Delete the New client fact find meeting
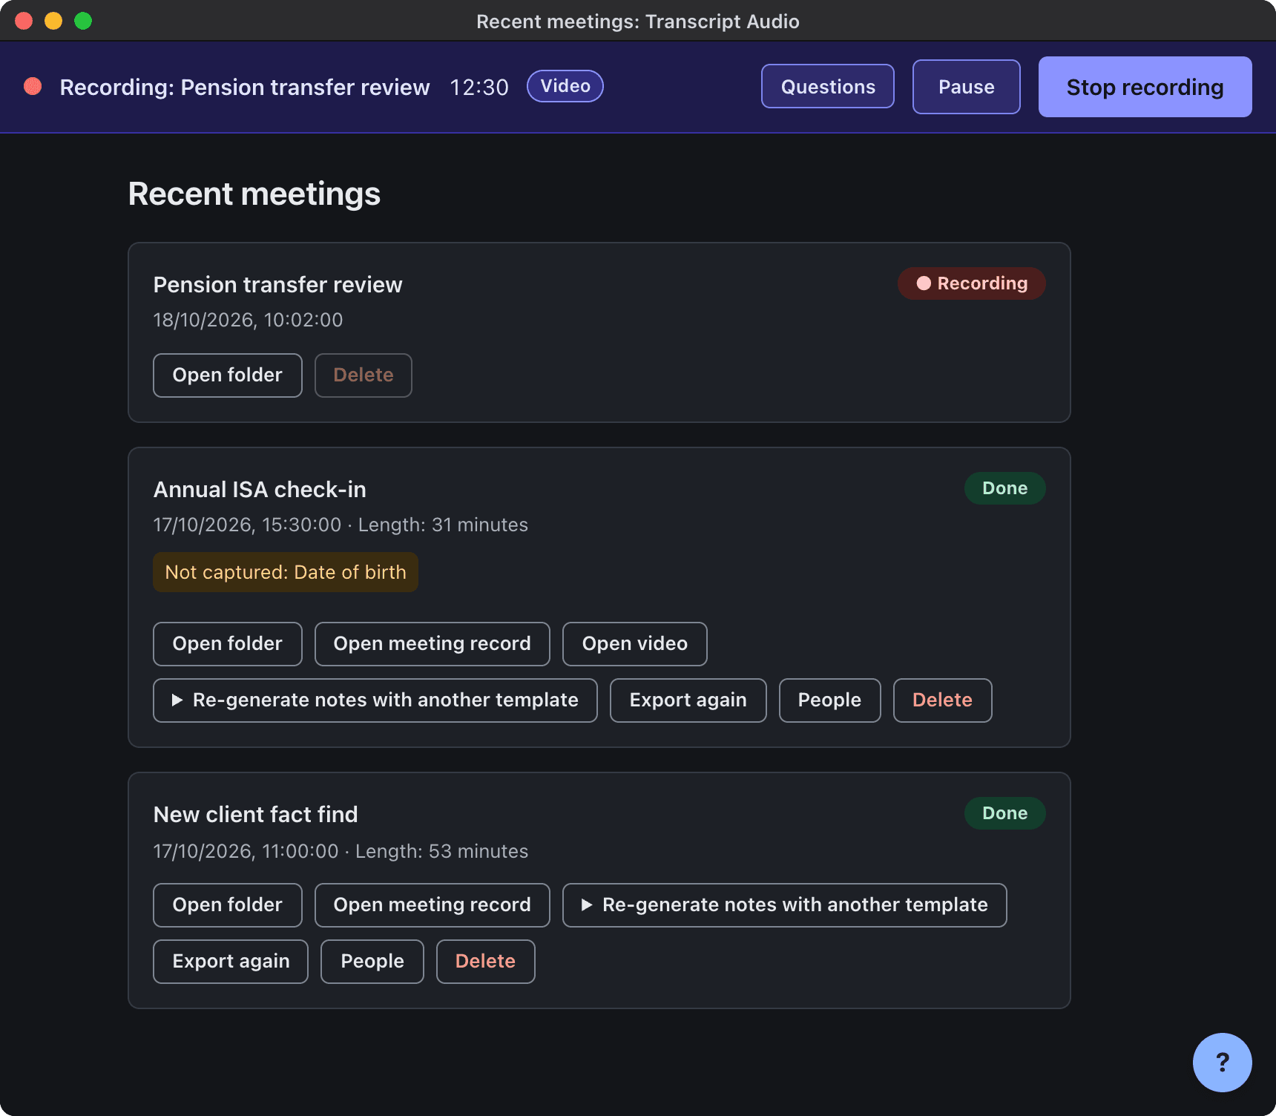Image resolution: width=1276 pixels, height=1116 pixels. coord(486,962)
